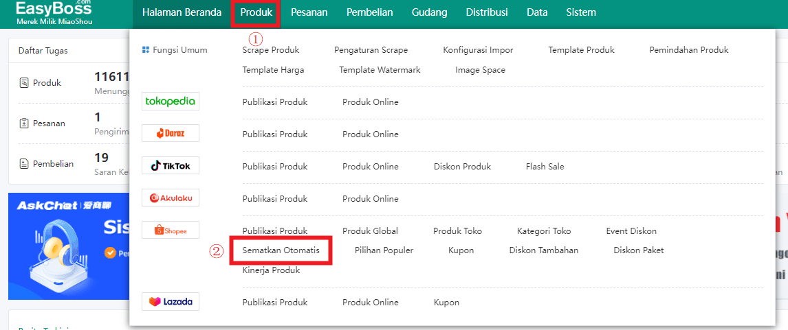The image size is (788, 330).
Task: Click the Produk task list icon
Action: [x=24, y=83]
